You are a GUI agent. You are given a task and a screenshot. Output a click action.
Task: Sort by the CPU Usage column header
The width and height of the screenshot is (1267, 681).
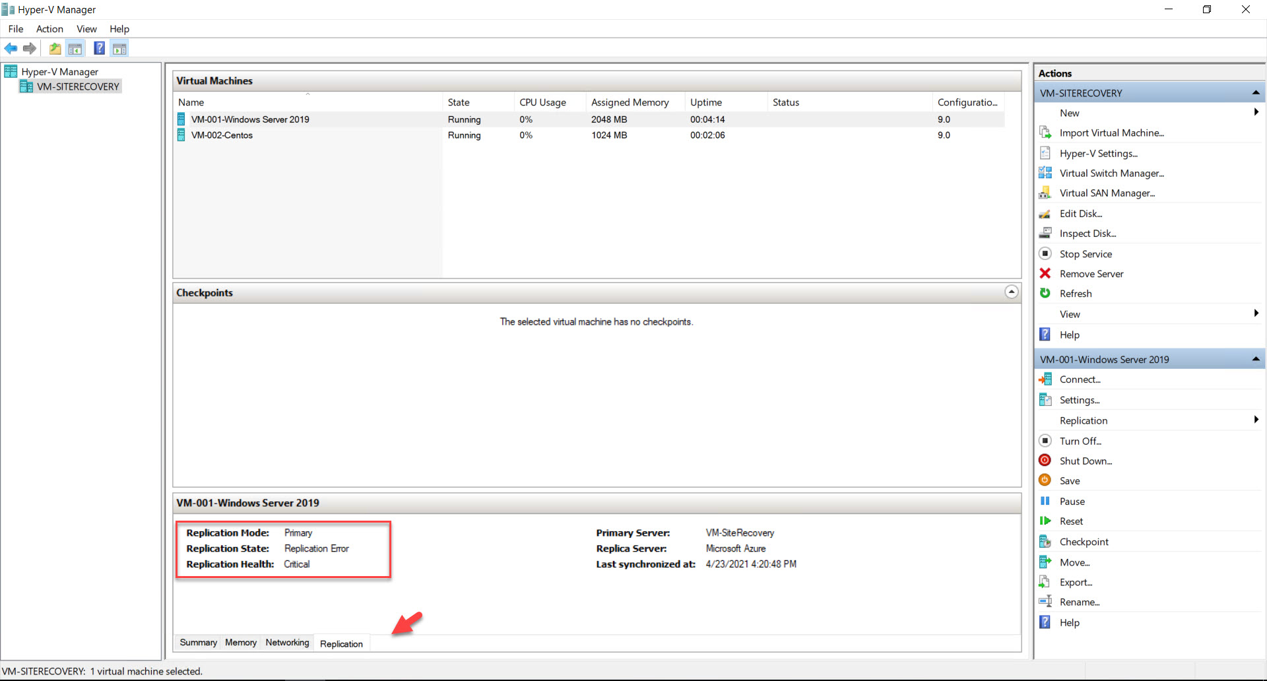[549, 102]
